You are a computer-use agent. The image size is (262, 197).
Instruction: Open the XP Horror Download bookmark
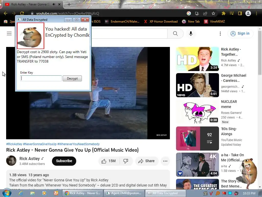[x=161, y=22]
